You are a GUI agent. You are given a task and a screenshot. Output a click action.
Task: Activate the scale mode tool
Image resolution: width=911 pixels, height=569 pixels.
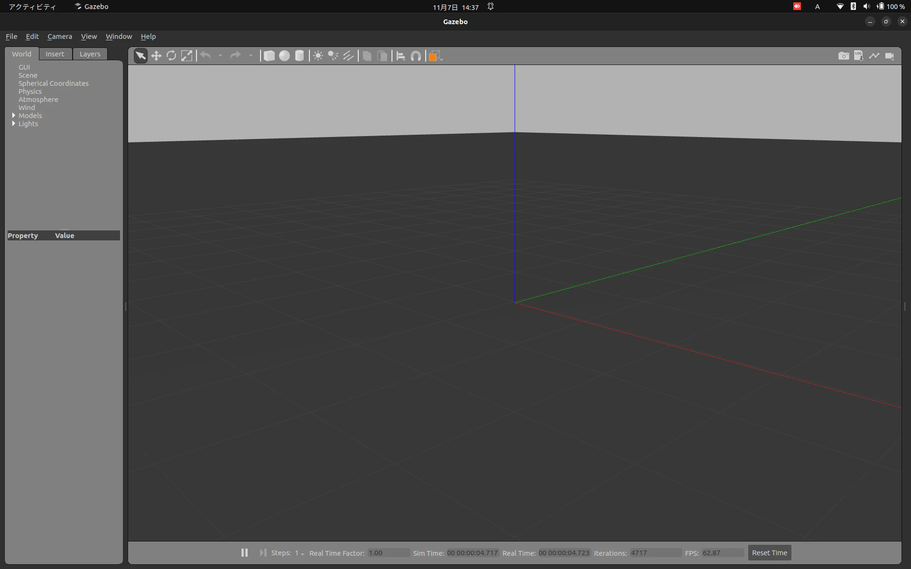(186, 56)
